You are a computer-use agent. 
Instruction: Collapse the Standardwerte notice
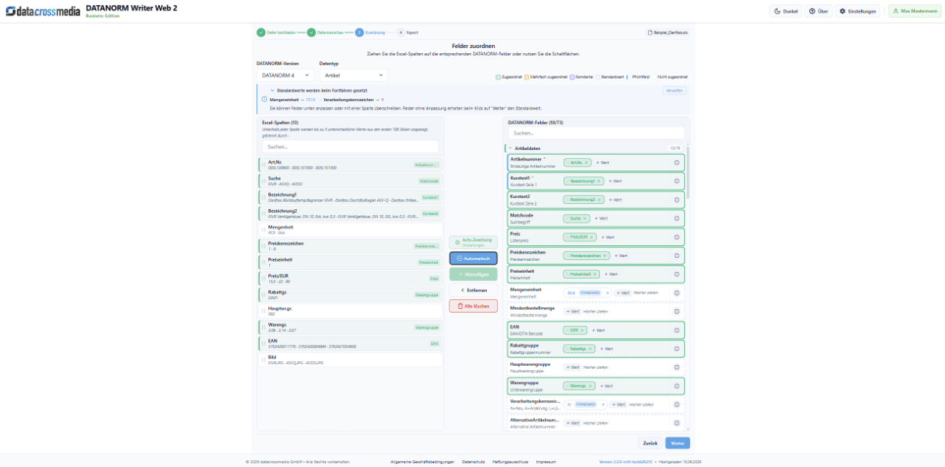click(273, 90)
